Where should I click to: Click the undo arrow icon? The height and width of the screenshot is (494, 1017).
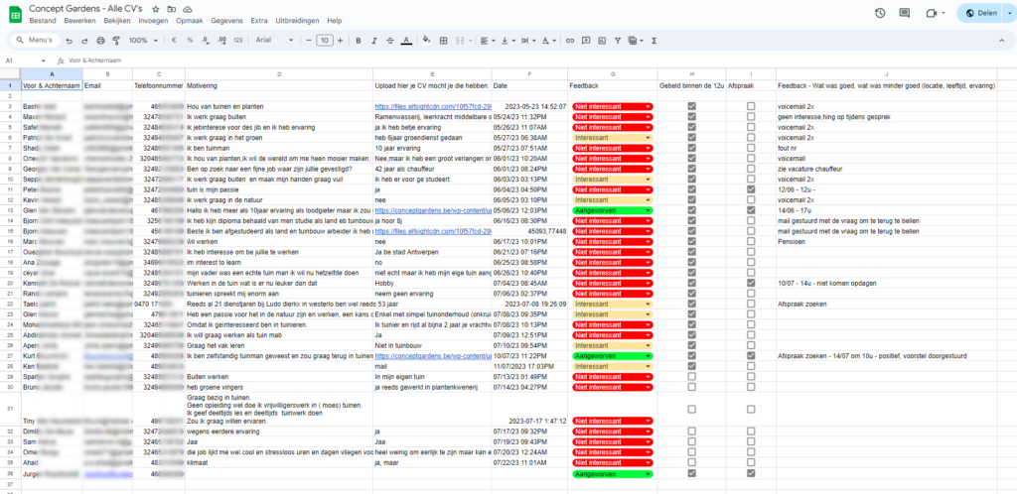coord(70,40)
